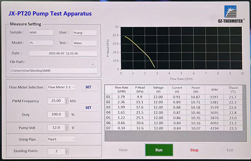Click SET button for PWM and Duty
The height and width of the screenshot is (161, 251).
tap(88, 108)
